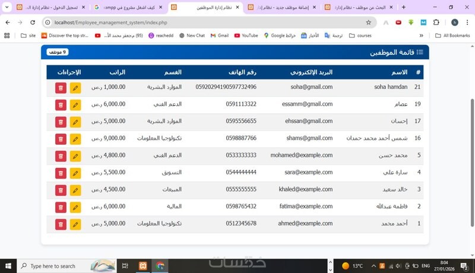Change ENG input language in tray
Viewport: 475px width, 273px height.
point(426,266)
